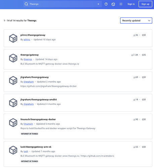Click star icon on fmunsch/theengsgateway-docker card
Viewport: 154px width, 168px height.
143,119
